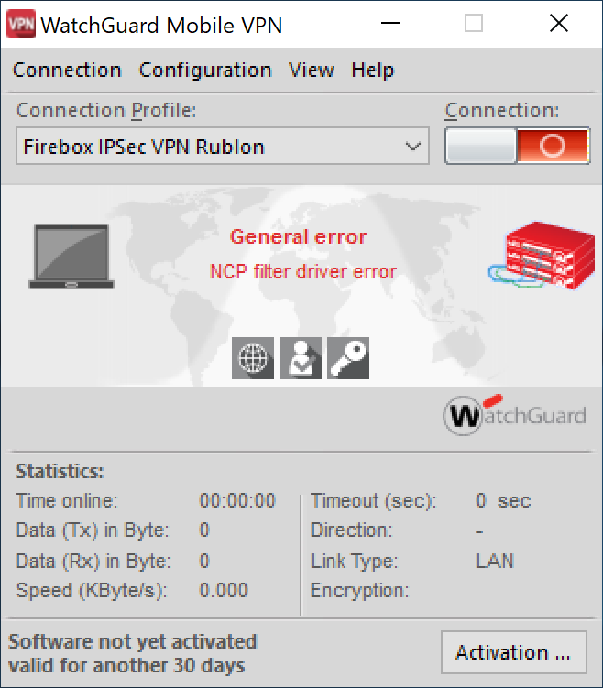
Task: Open the Configuration menu
Action: coord(205,71)
